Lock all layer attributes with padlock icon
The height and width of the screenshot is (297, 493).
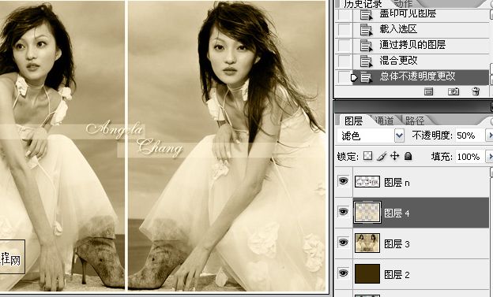(408, 156)
